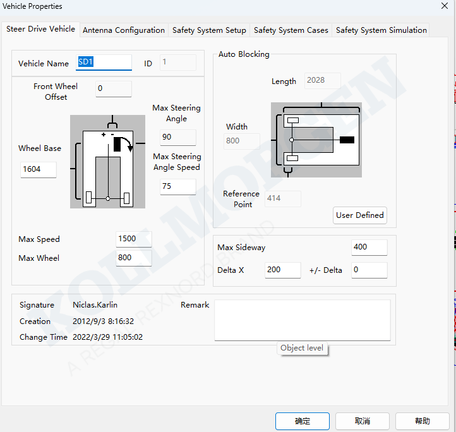
Task: Click the Max Steering Angle Speed field
Action: (x=177, y=186)
